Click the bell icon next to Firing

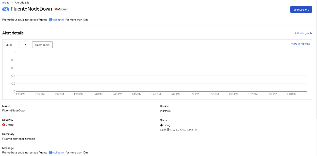[x=161, y=125]
